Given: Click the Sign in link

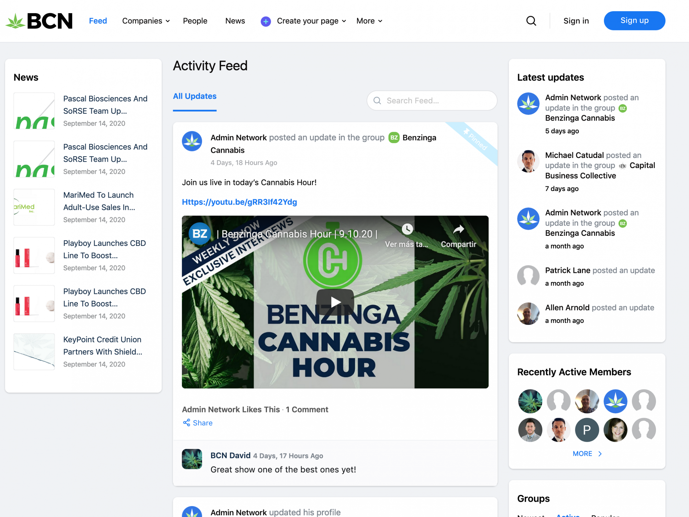Looking at the screenshot, I should click(576, 21).
